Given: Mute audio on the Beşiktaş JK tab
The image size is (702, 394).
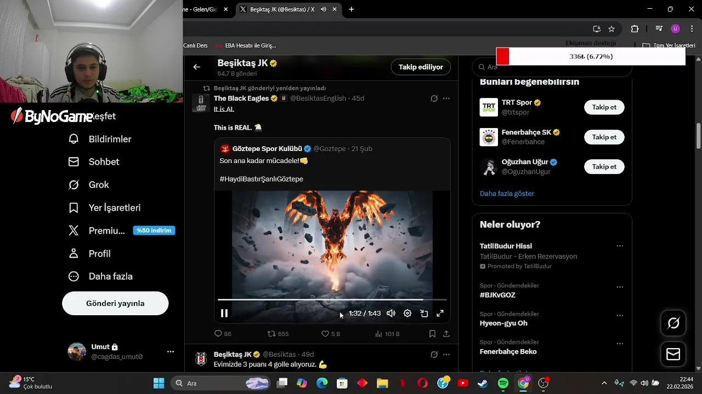Looking at the screenshot, I should pos(324,9).
